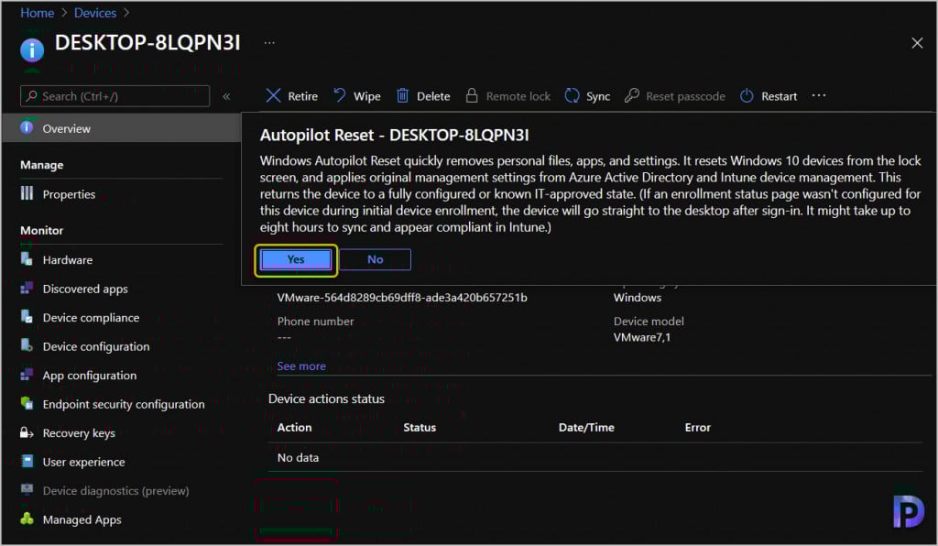Click the Error column header

click(697, 428)
